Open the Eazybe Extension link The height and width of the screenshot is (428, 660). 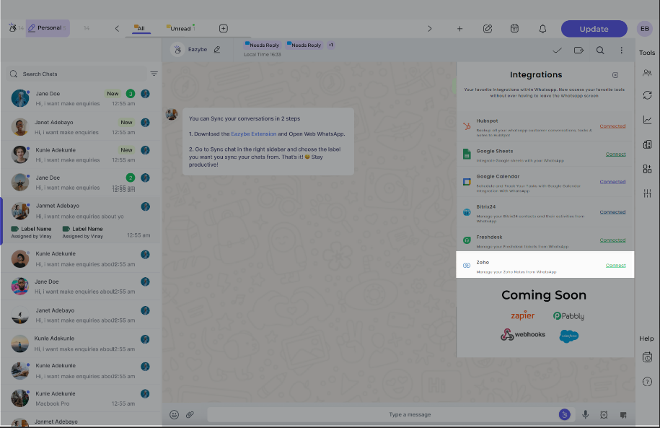coord(253,134)
